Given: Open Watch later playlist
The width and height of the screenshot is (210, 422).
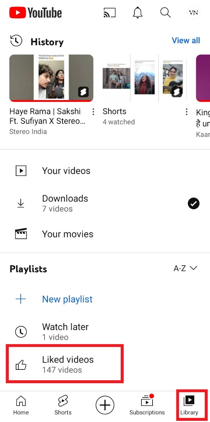Looking at the screenshot, I should [105, 332].
